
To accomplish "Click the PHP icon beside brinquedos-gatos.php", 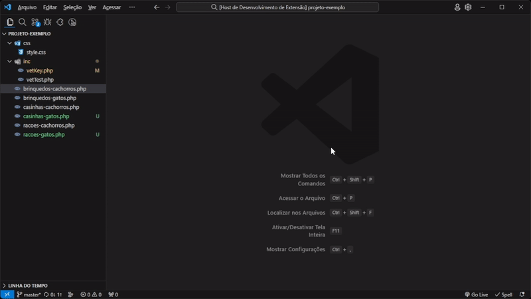I will tap(17, 98).
